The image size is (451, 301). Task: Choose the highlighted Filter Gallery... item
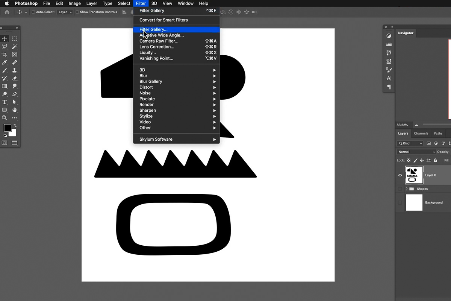(x=176, y=29)
